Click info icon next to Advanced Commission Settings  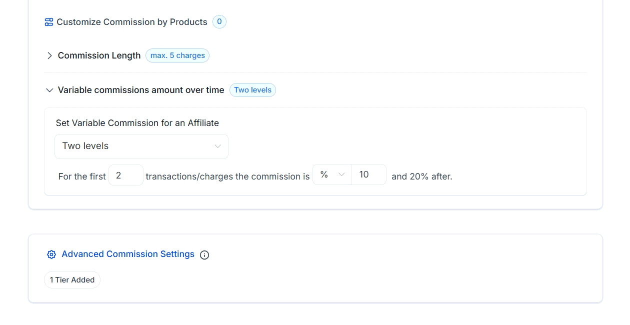click(204, 255)
